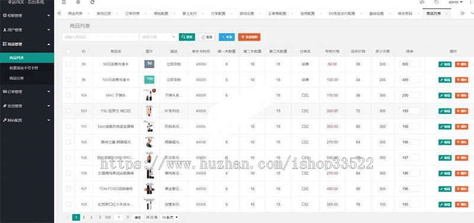
Task: Delete the 100元话费充值卡 row
Action: click(x=462, y=79)
